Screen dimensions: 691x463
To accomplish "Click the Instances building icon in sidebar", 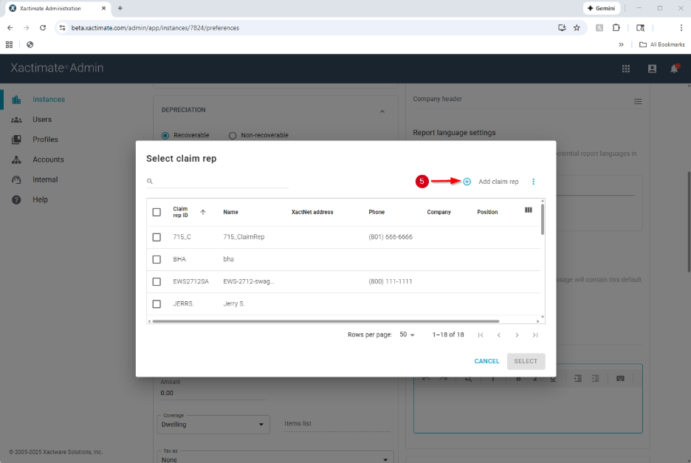I will click(16, 100).
